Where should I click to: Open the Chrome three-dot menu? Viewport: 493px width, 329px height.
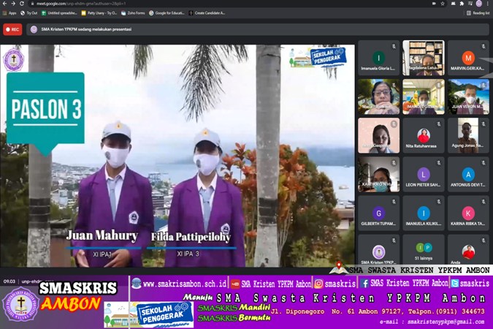pos(489,4)
